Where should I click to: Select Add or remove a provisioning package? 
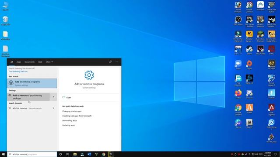(28, 97)
